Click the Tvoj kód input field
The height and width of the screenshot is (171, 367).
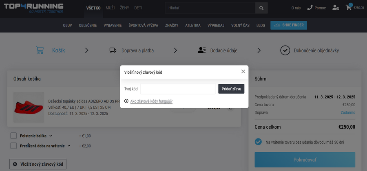[x=178, y=89]
